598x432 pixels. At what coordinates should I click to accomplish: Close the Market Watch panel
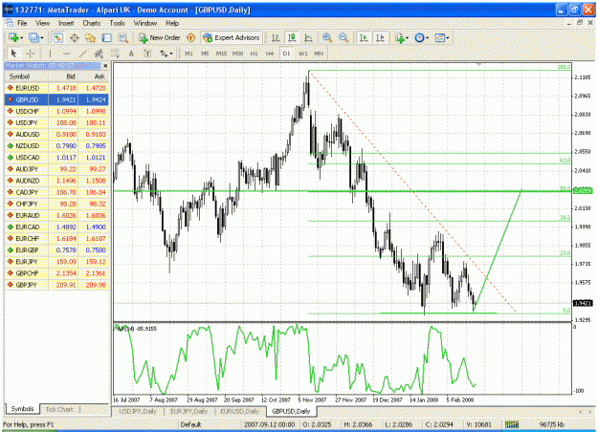pos(105,66)
